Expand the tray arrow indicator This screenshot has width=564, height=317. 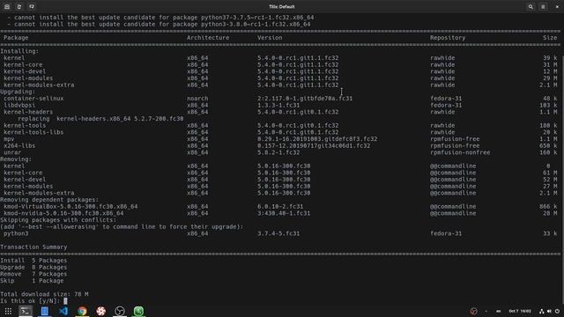(x=486, y=311)
